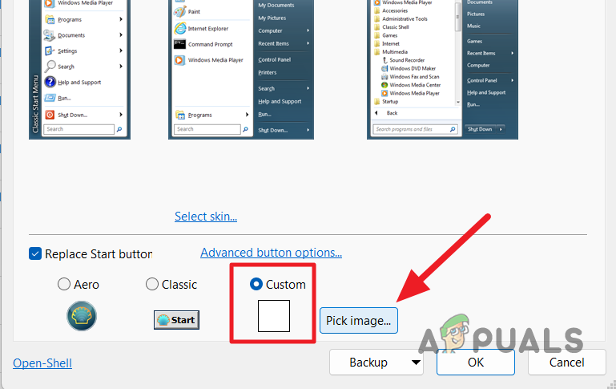Click the Back arrow in Windows 7 preview
Screen dimensions: 616x389
coord(376,113)
